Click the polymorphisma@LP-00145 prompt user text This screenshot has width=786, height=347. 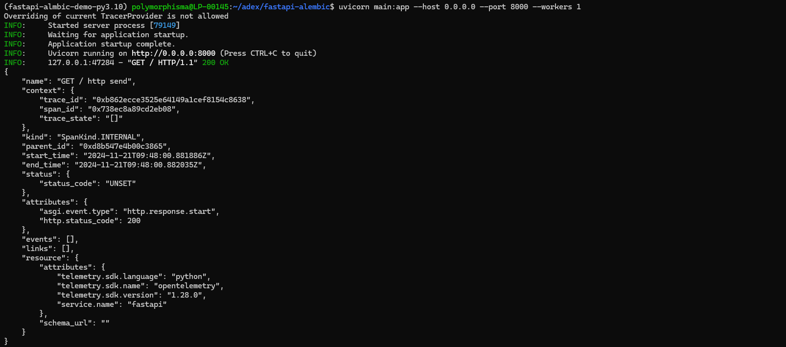(x=180, y=7)
